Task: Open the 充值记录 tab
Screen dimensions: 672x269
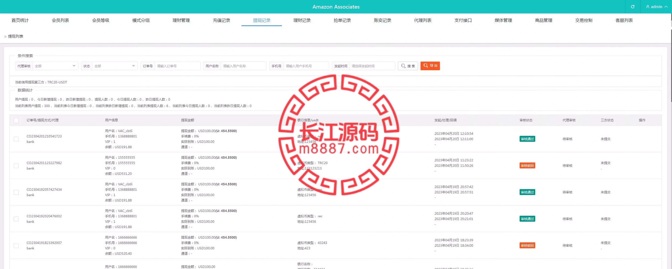Action: click(221, 20)
